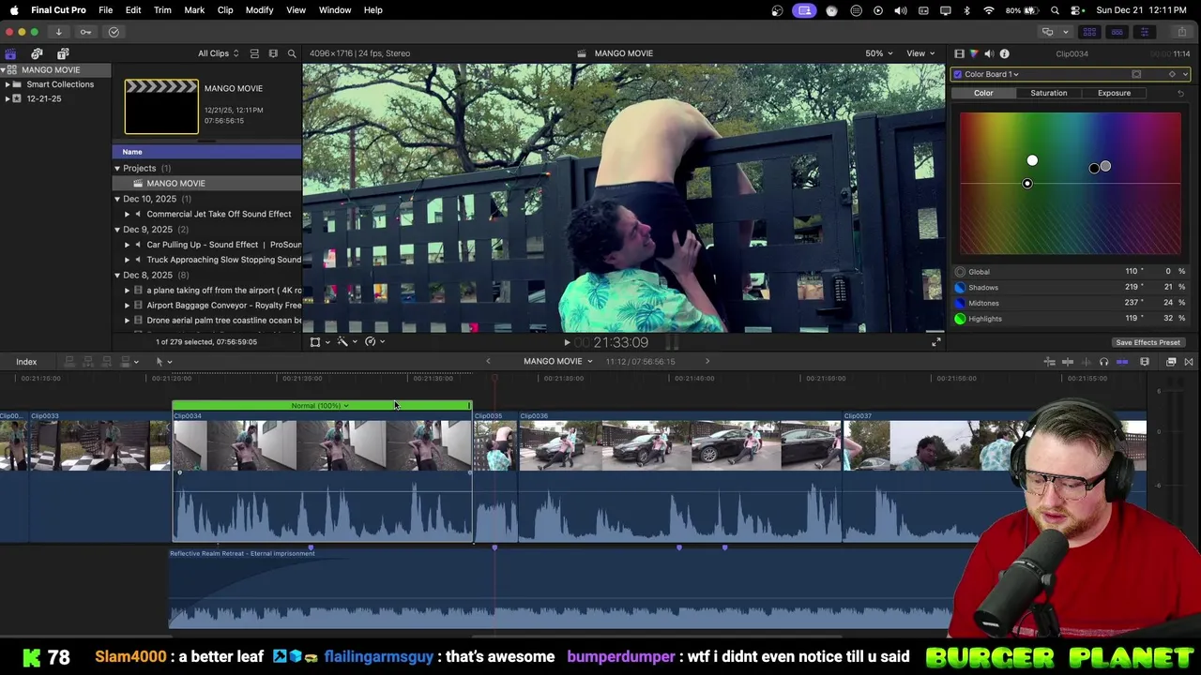Select Clip0036 in the timeline
This screenshot has width=1201, height=675.
(x=680, y=478)
